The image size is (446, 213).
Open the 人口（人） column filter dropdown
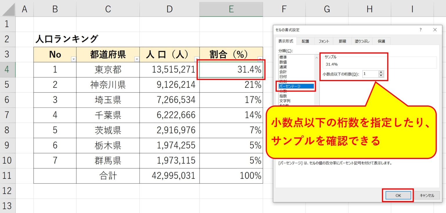pos(197,58)
